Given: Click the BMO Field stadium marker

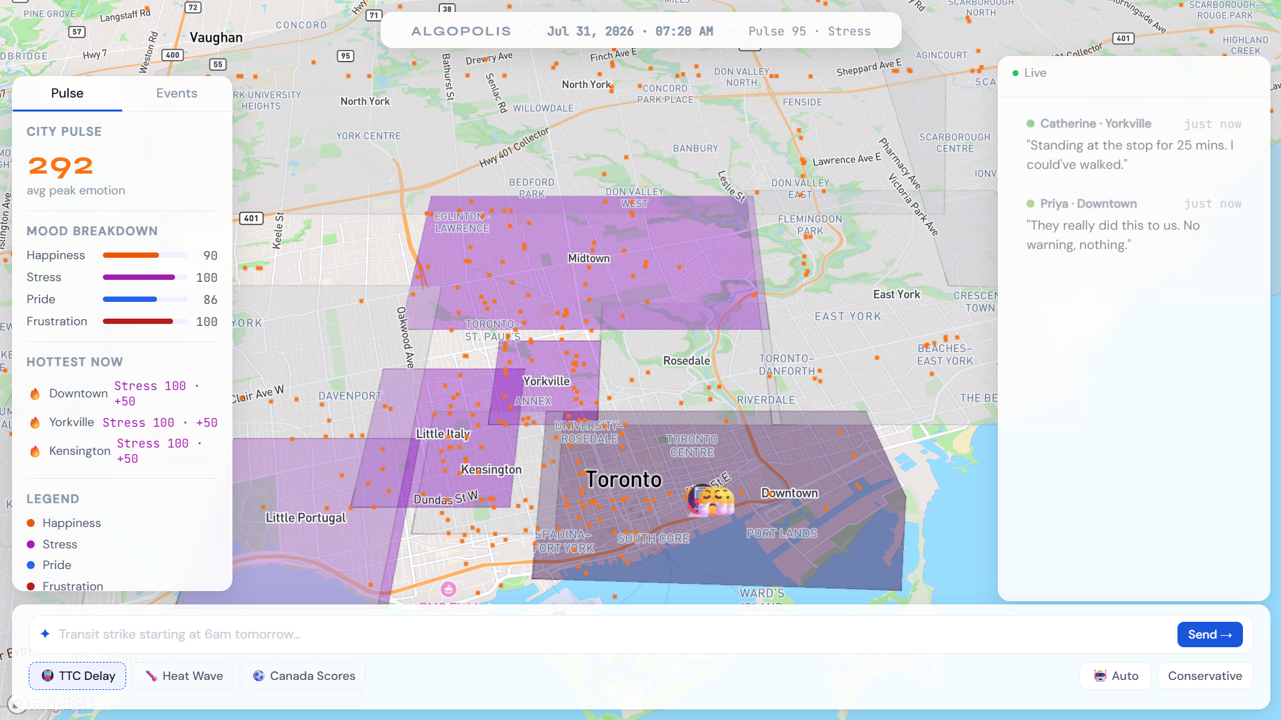Looking at the screenshot, I should [x=448, y=589].
